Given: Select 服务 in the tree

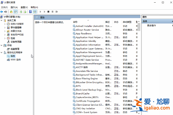Looking at the screenshot, I should 13,56.
